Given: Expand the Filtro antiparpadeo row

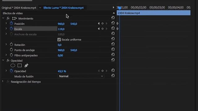Looking at the screenshot, I should click(6, 55).
